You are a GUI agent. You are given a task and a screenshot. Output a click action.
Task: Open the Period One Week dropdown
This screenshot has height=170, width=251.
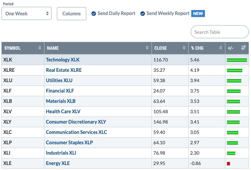[27, 13]
